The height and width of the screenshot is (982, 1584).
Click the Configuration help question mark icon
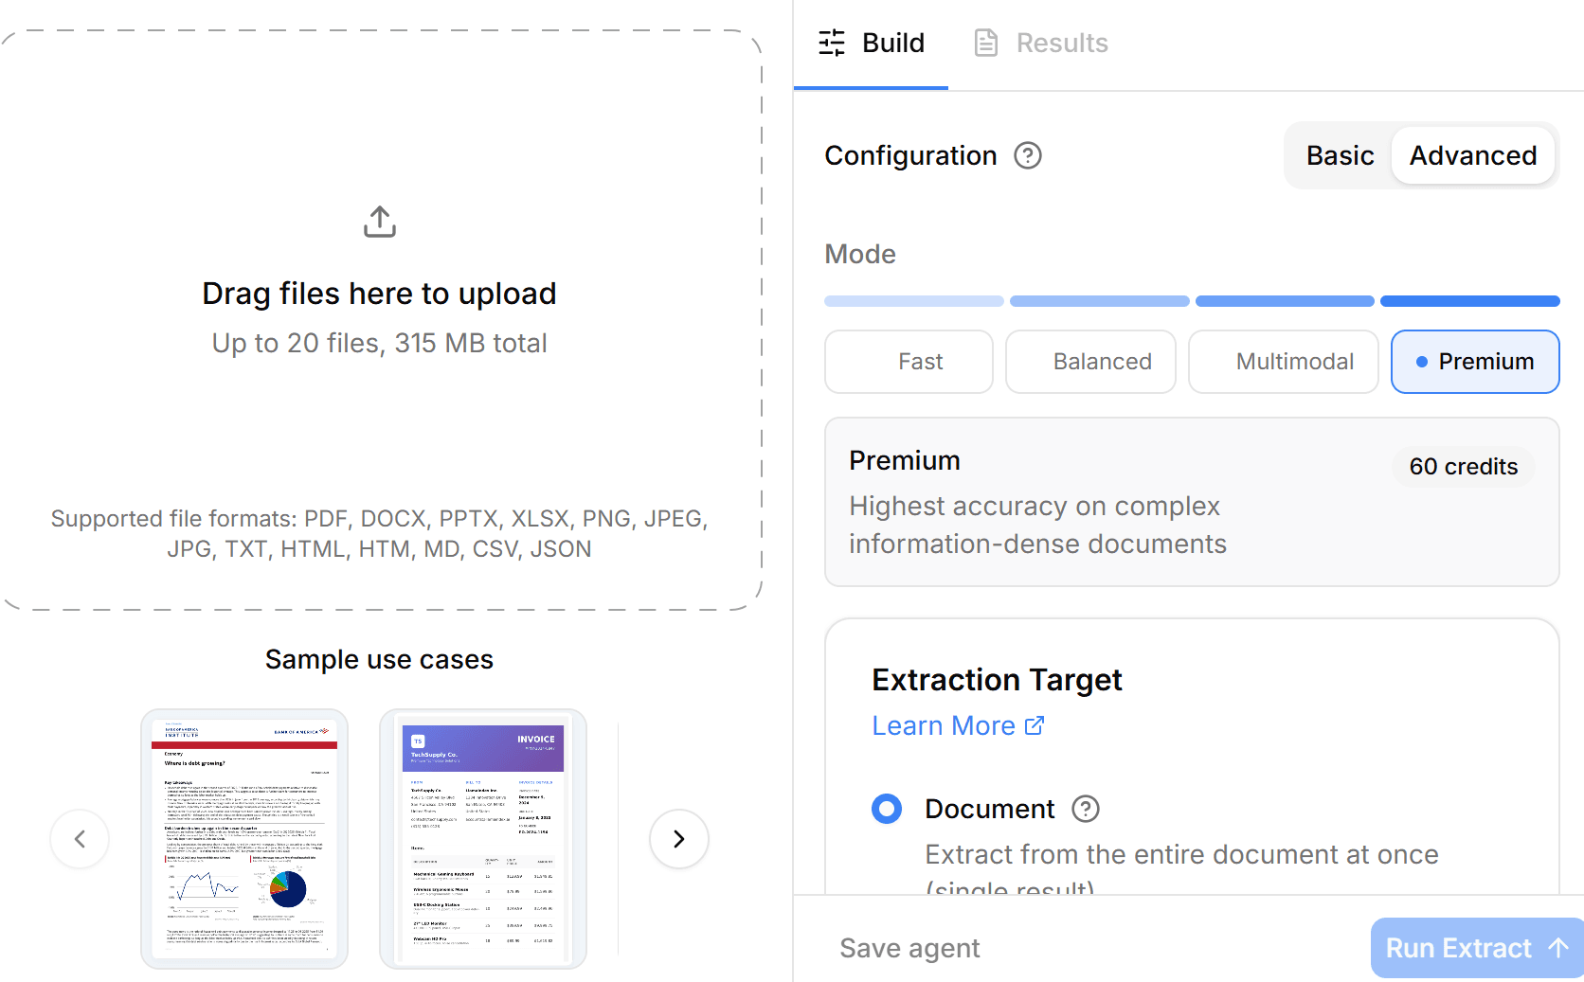[1028, 155]
